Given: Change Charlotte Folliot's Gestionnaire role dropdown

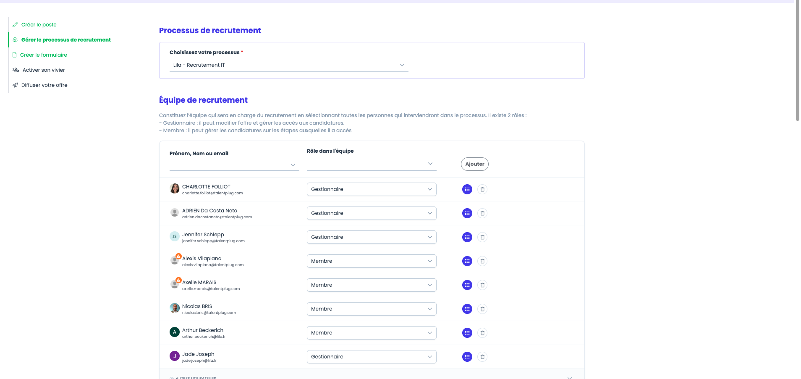Looking at the screenshot, I should pyautogui.click(x=372, y=189).
